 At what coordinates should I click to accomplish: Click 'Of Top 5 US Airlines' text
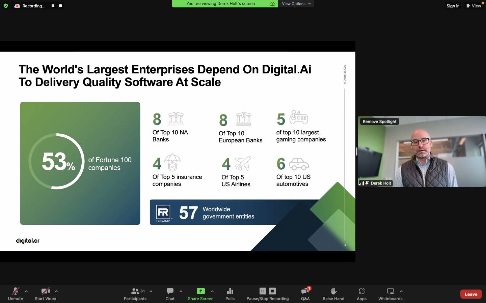tap(236, 181)
